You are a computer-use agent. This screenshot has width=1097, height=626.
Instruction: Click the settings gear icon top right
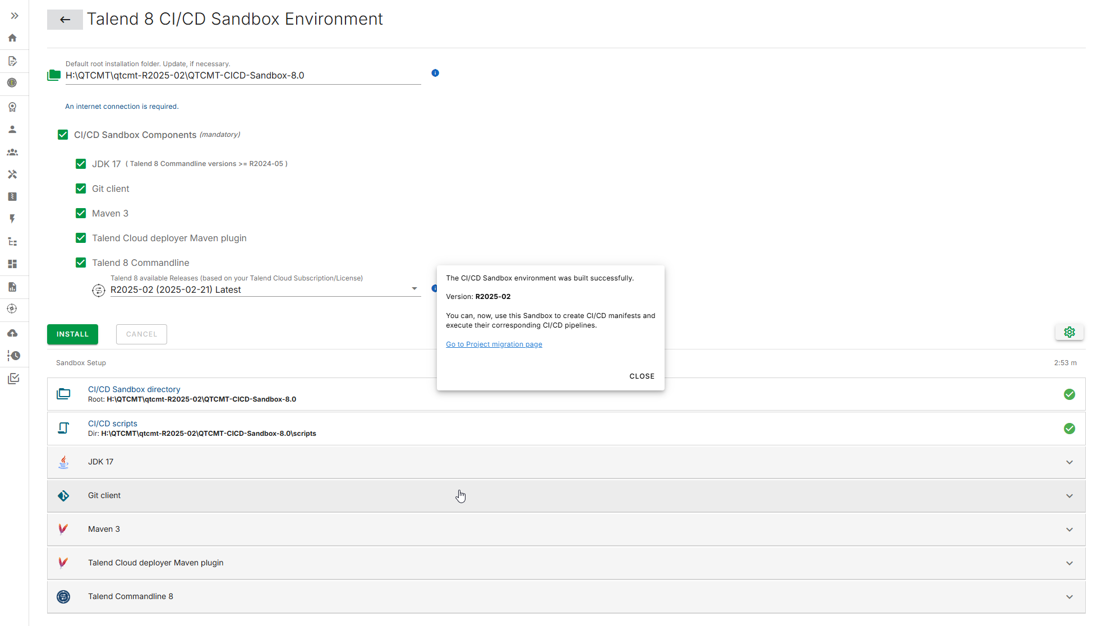pos(1070,332)
